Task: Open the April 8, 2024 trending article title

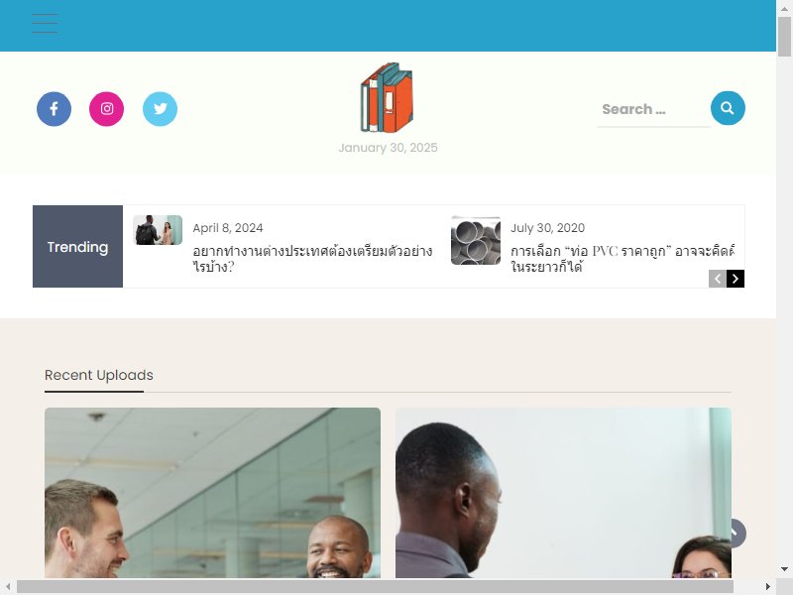Action: (312, 259)
